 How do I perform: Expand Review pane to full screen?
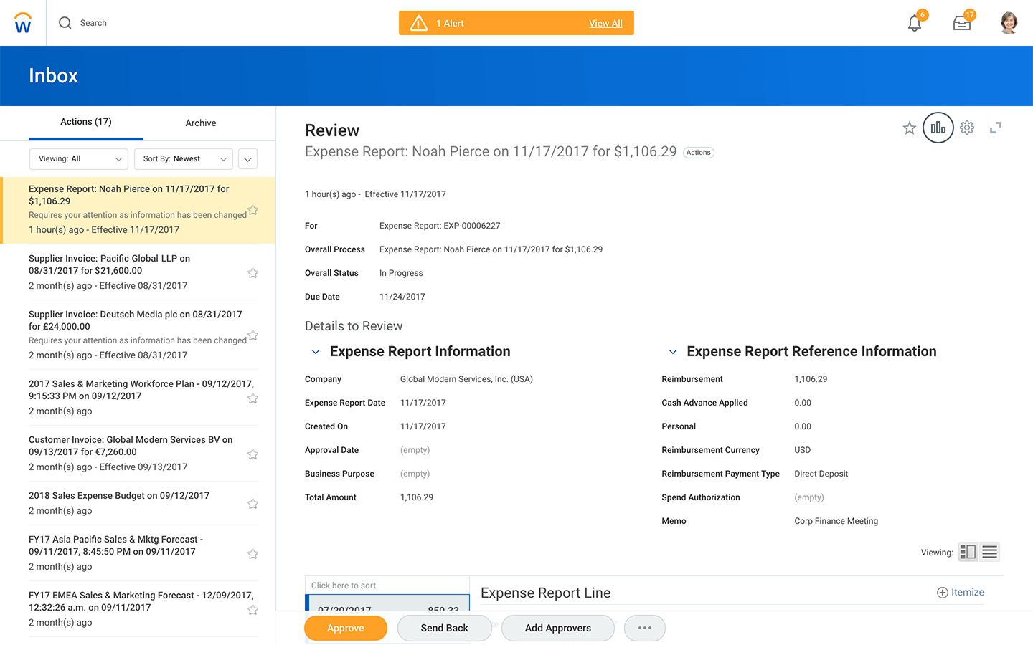pos(995,128)
